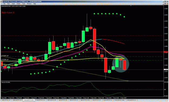169x102 pixels.
Task: Switch to the EURUSDFXF,M30 chart tab
Action: (29, 100)
